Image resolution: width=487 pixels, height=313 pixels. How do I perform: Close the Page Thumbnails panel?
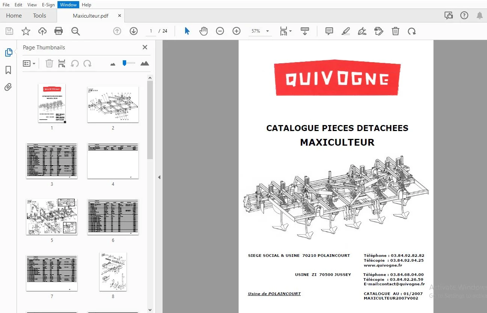(145, 47)
